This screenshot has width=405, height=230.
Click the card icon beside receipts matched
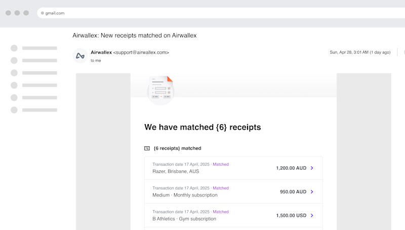147,148
